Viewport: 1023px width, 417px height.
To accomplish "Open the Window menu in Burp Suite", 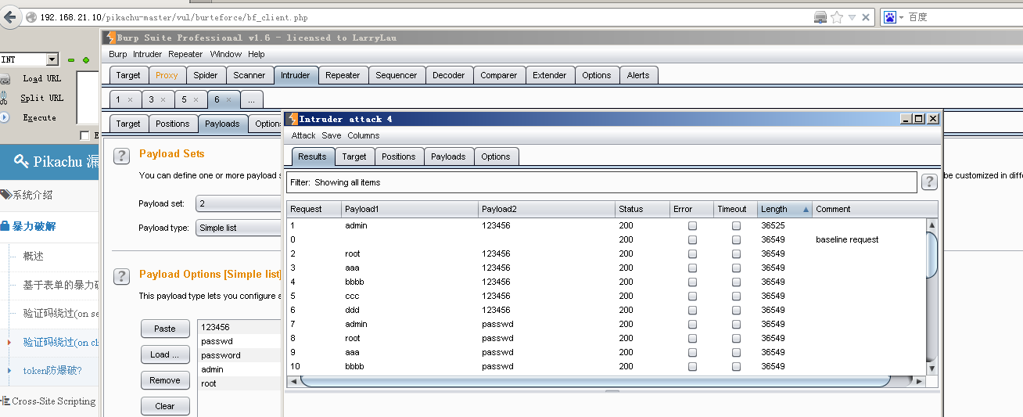I will click(225, 54).
